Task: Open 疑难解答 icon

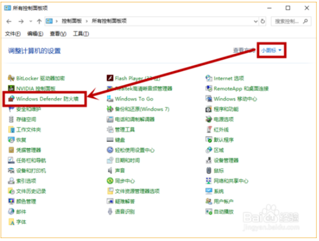Action: point(110,201)
